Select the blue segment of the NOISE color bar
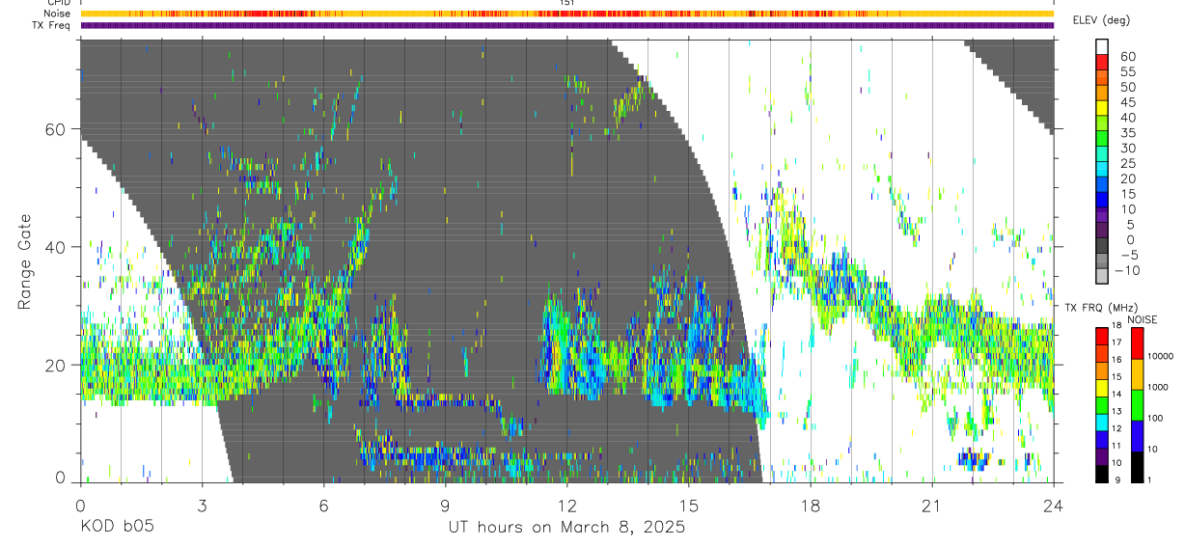Image resolution: width=1185 pixels, height=547 pixels. 1137,436
